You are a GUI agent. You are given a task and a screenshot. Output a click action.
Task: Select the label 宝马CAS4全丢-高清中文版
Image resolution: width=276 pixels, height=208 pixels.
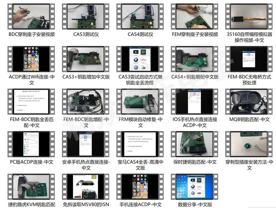point(140,165)
